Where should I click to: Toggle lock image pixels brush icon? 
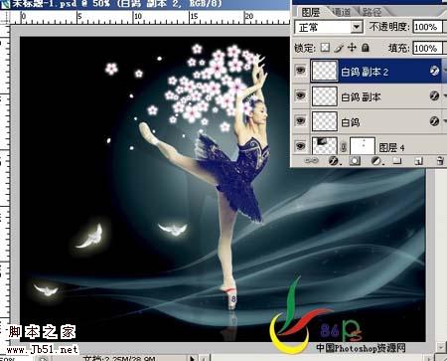point(339,48)
